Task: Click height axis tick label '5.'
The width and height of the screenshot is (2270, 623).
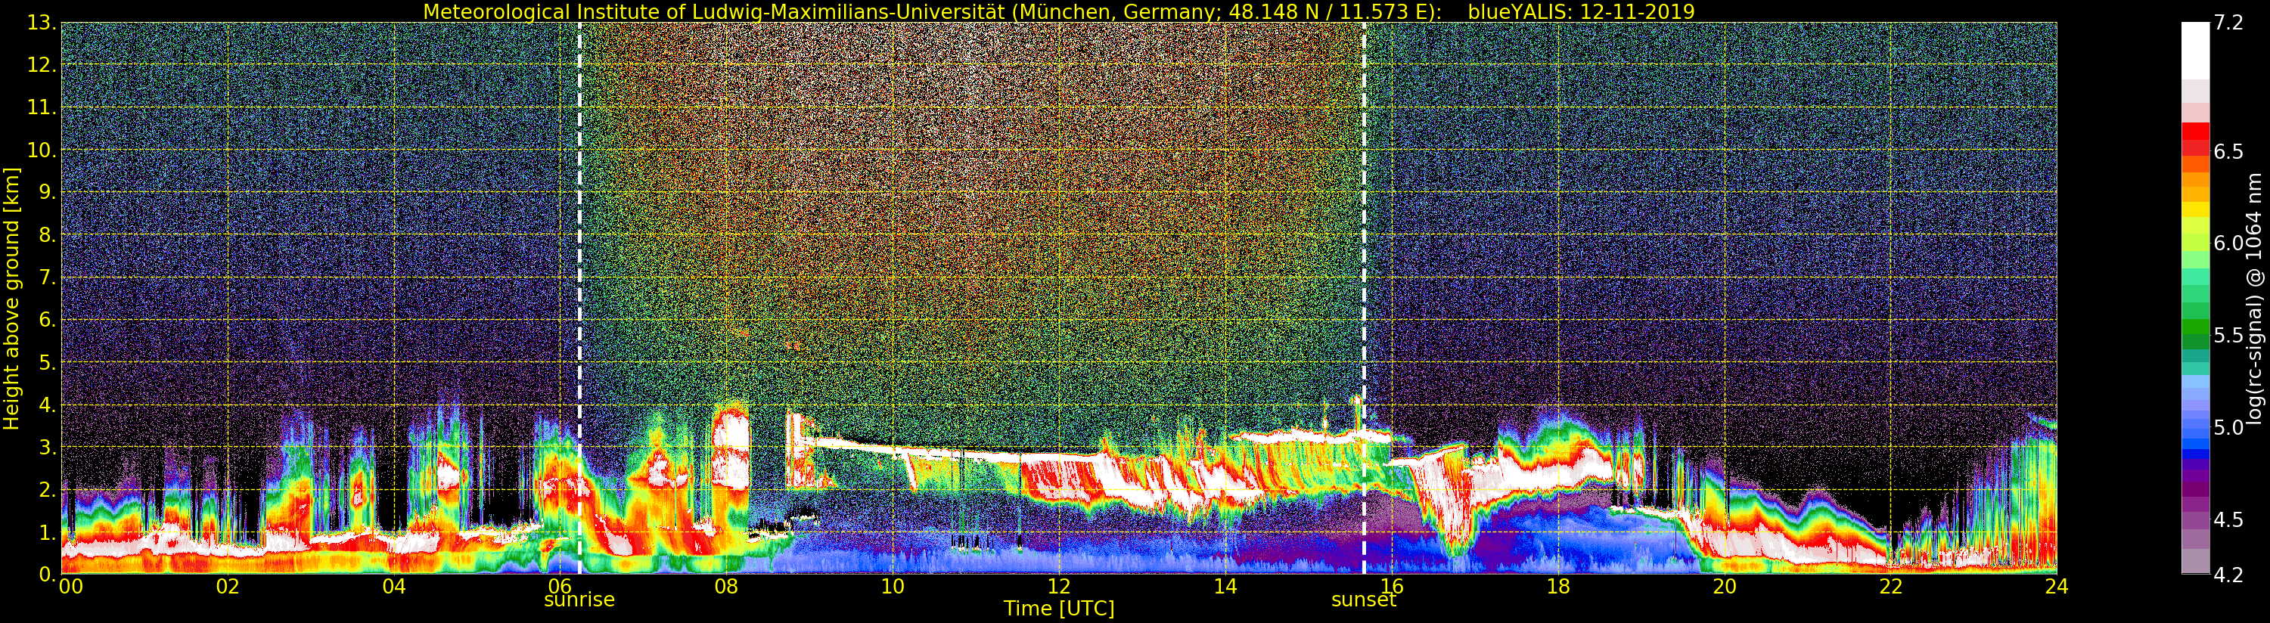Action: pyautogui.click(x=47, y=362)
